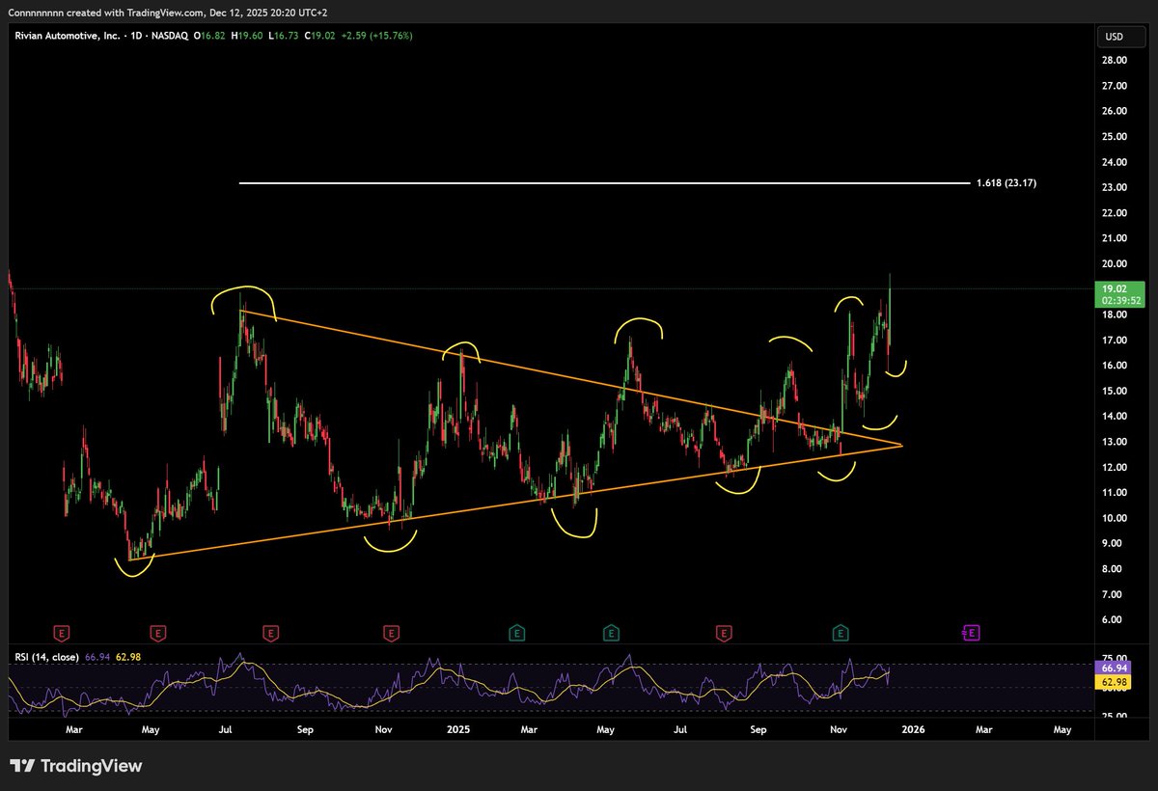
Task: Click the 15.00 price scale label
Action: pos(1115,391)
